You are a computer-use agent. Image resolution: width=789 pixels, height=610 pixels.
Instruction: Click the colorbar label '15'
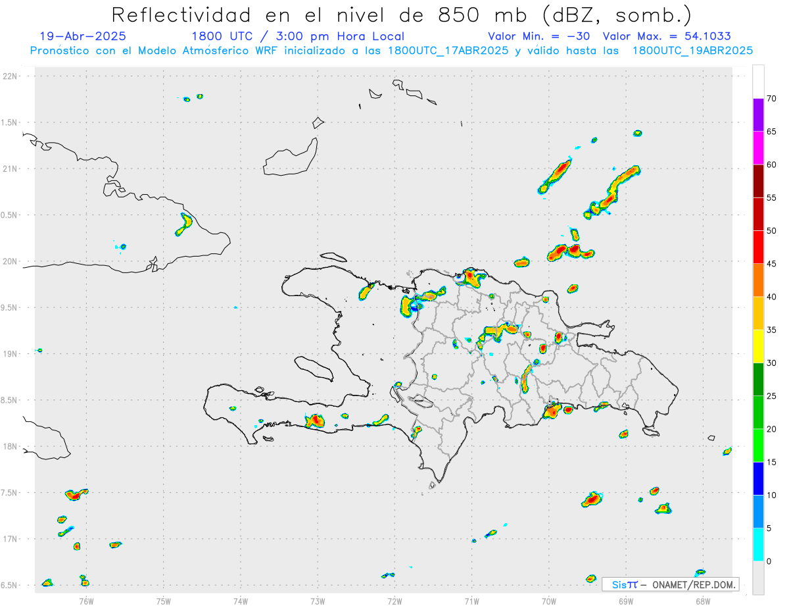[x=771, y=462]
